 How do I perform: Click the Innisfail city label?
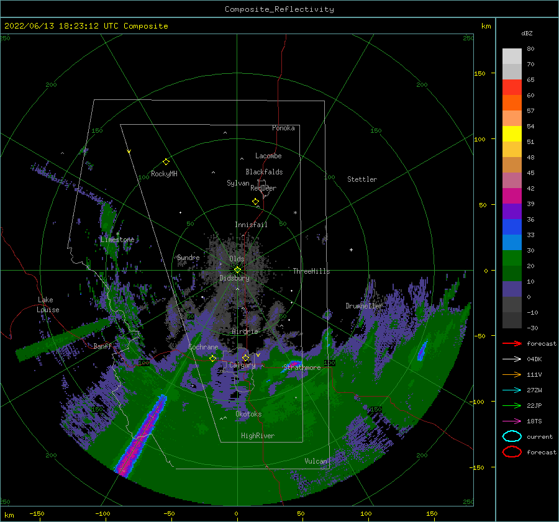click(251, 225)
